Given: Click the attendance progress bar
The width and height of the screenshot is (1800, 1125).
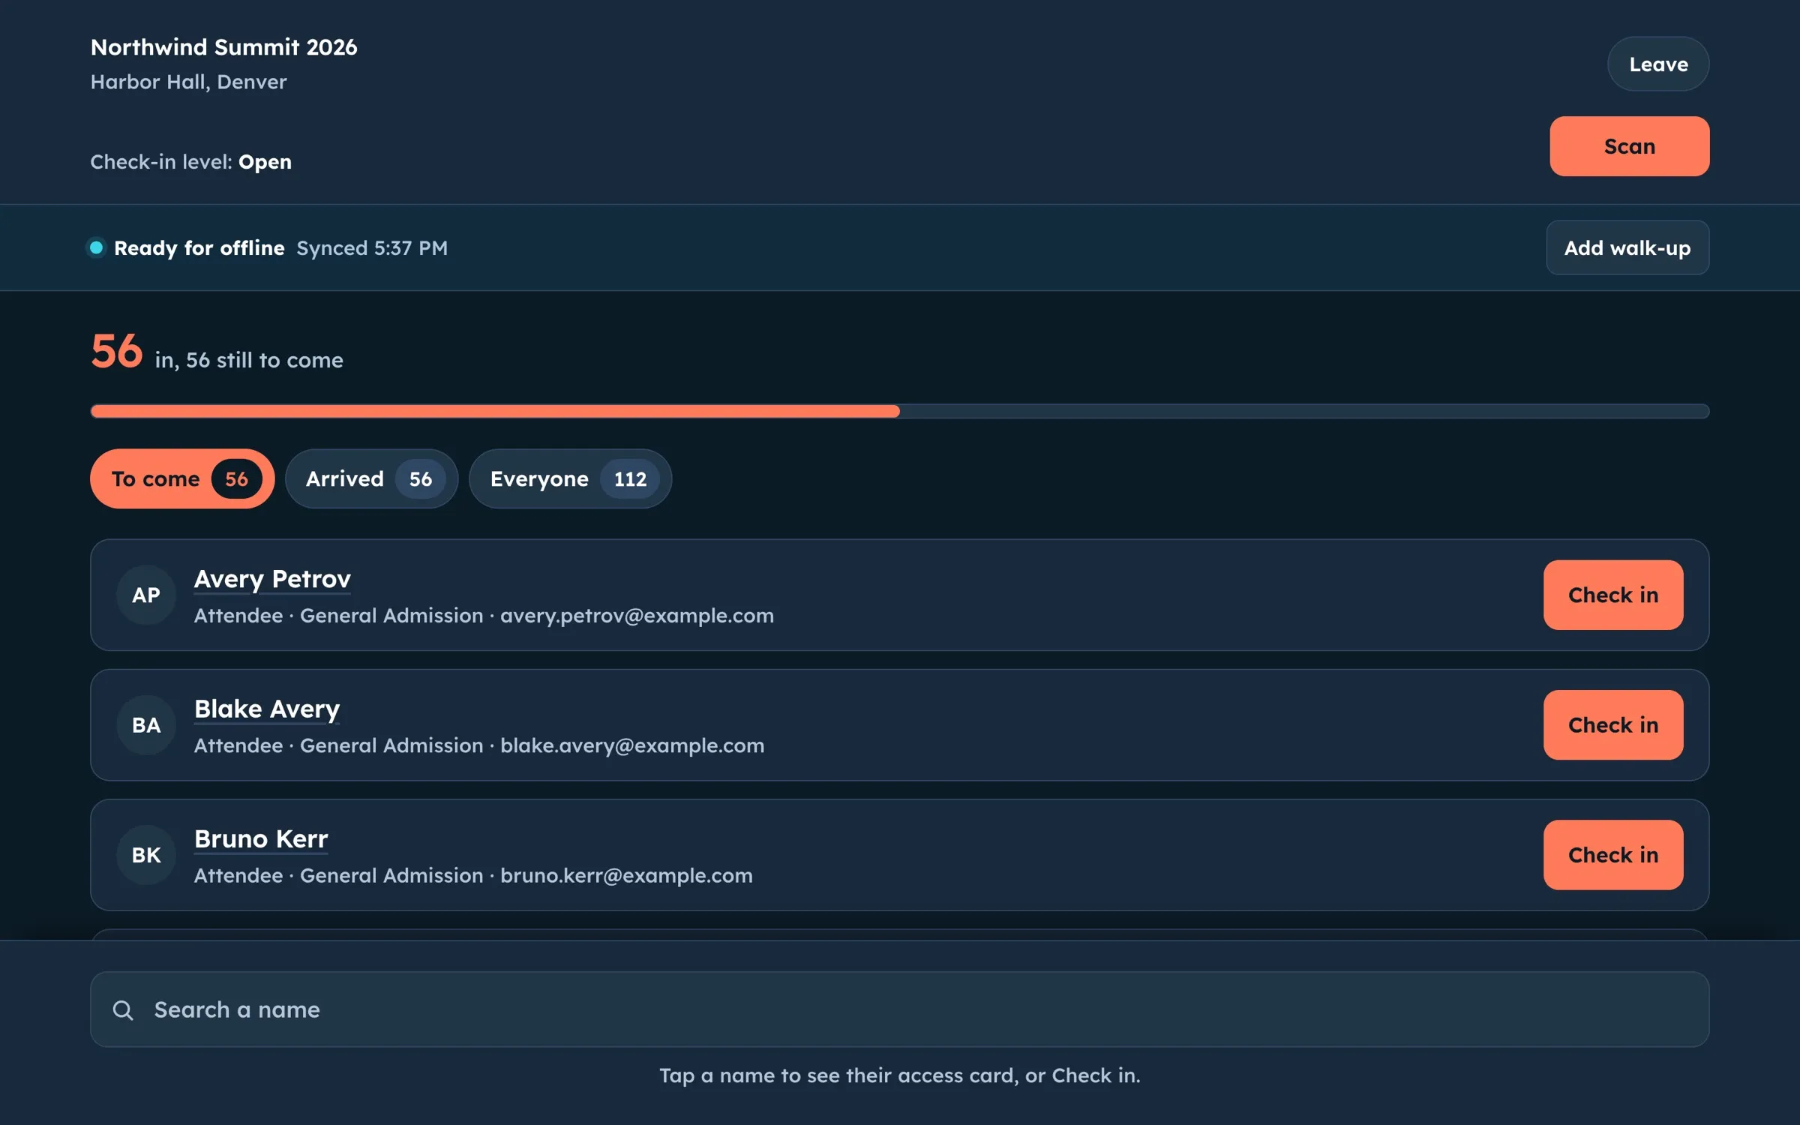Looking at the screenshot, I should click(900, 411).
